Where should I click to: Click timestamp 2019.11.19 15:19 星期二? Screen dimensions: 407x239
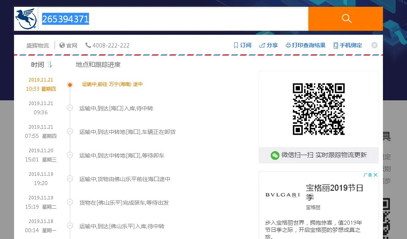pos(41,202)
